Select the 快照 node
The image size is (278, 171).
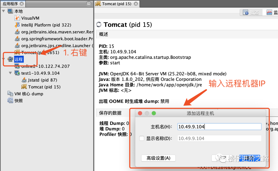click(x=19, y=101)
